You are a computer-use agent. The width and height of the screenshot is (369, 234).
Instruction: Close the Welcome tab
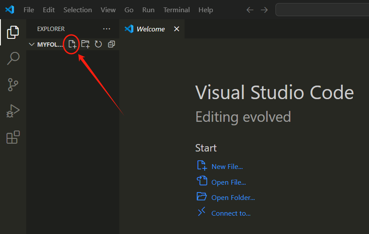click(177, 29)
